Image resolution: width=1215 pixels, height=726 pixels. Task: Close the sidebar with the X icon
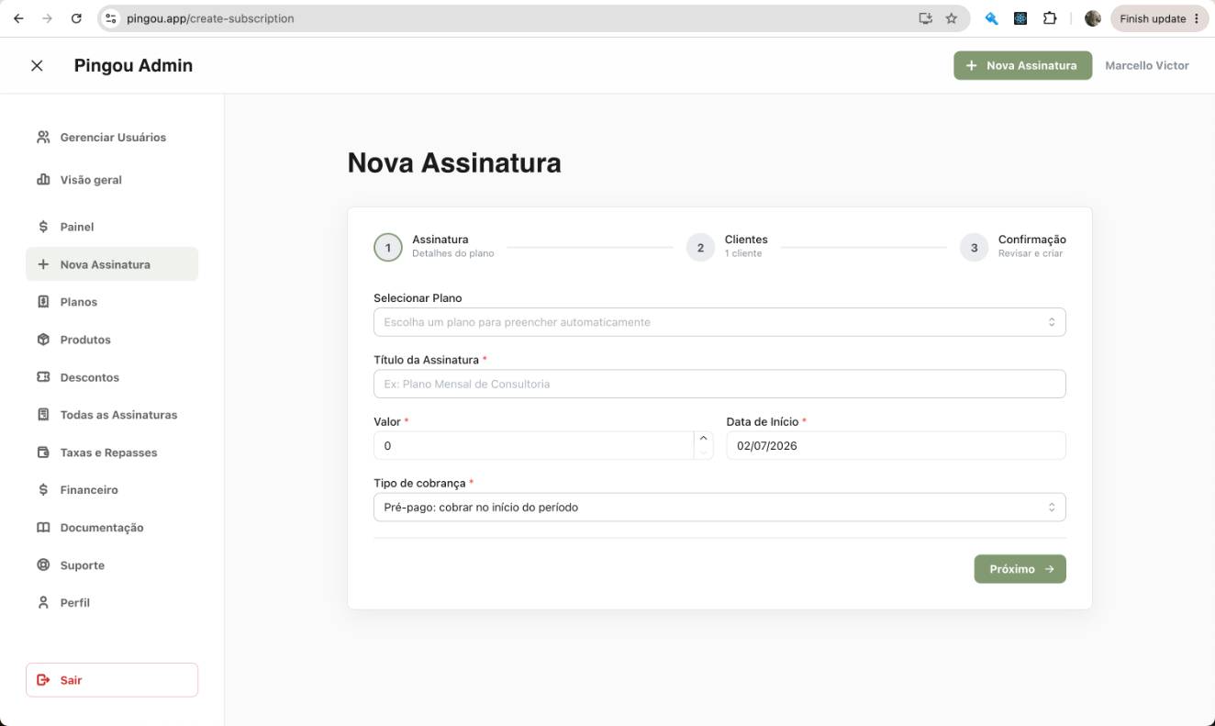tap(37, 65)
